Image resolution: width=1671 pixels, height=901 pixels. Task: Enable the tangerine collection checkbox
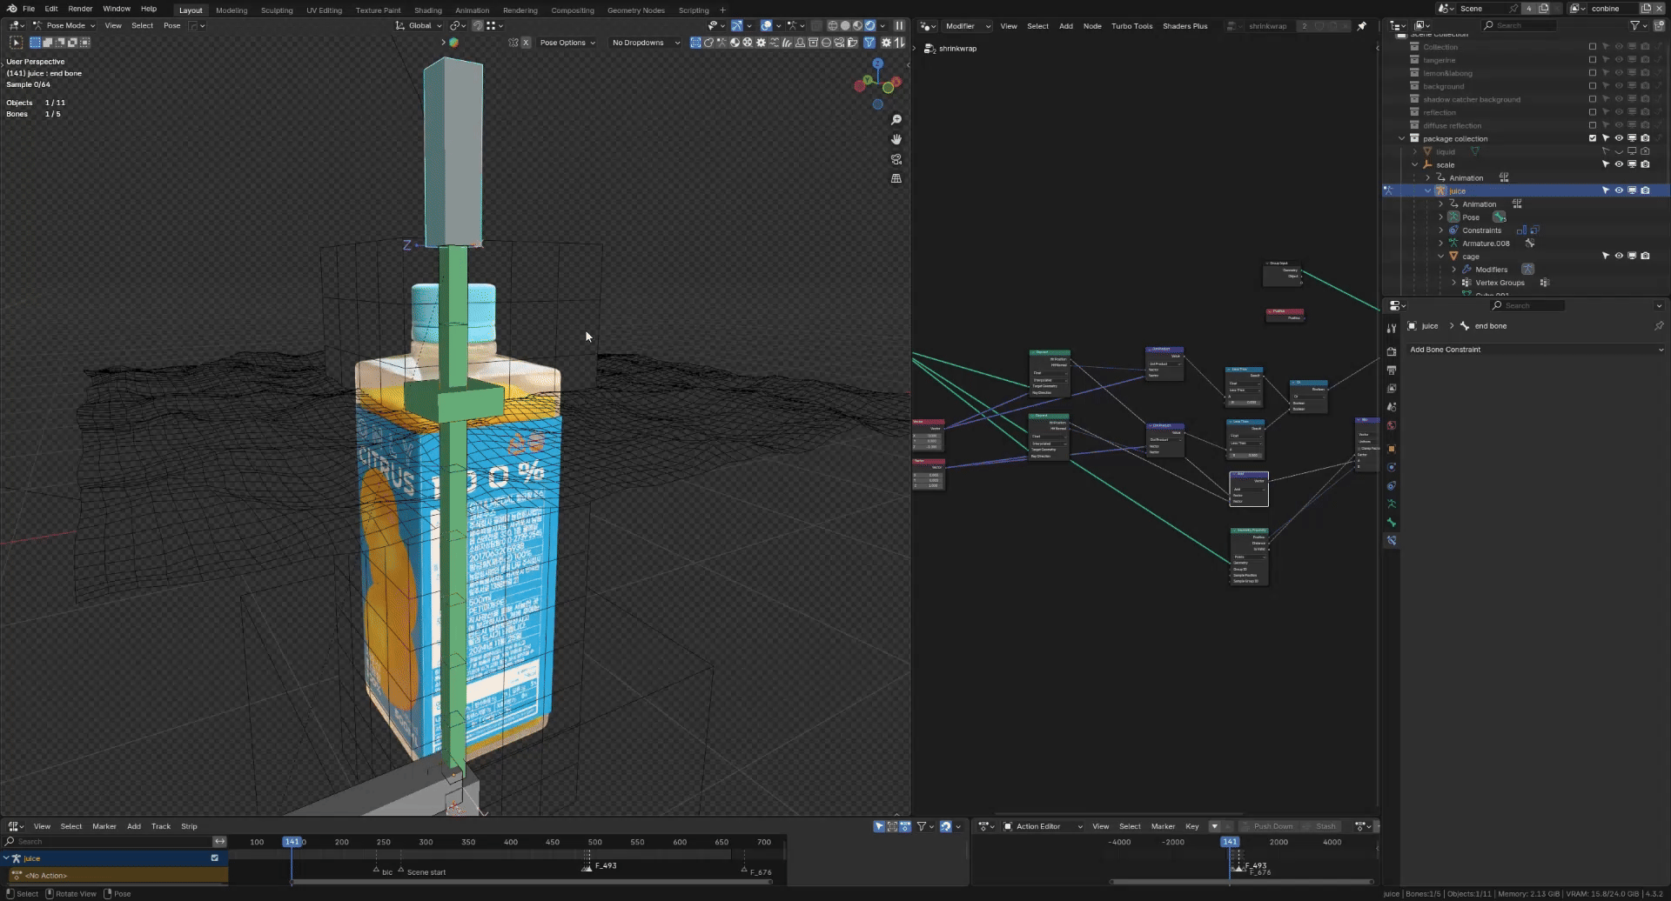(1593, 60)
